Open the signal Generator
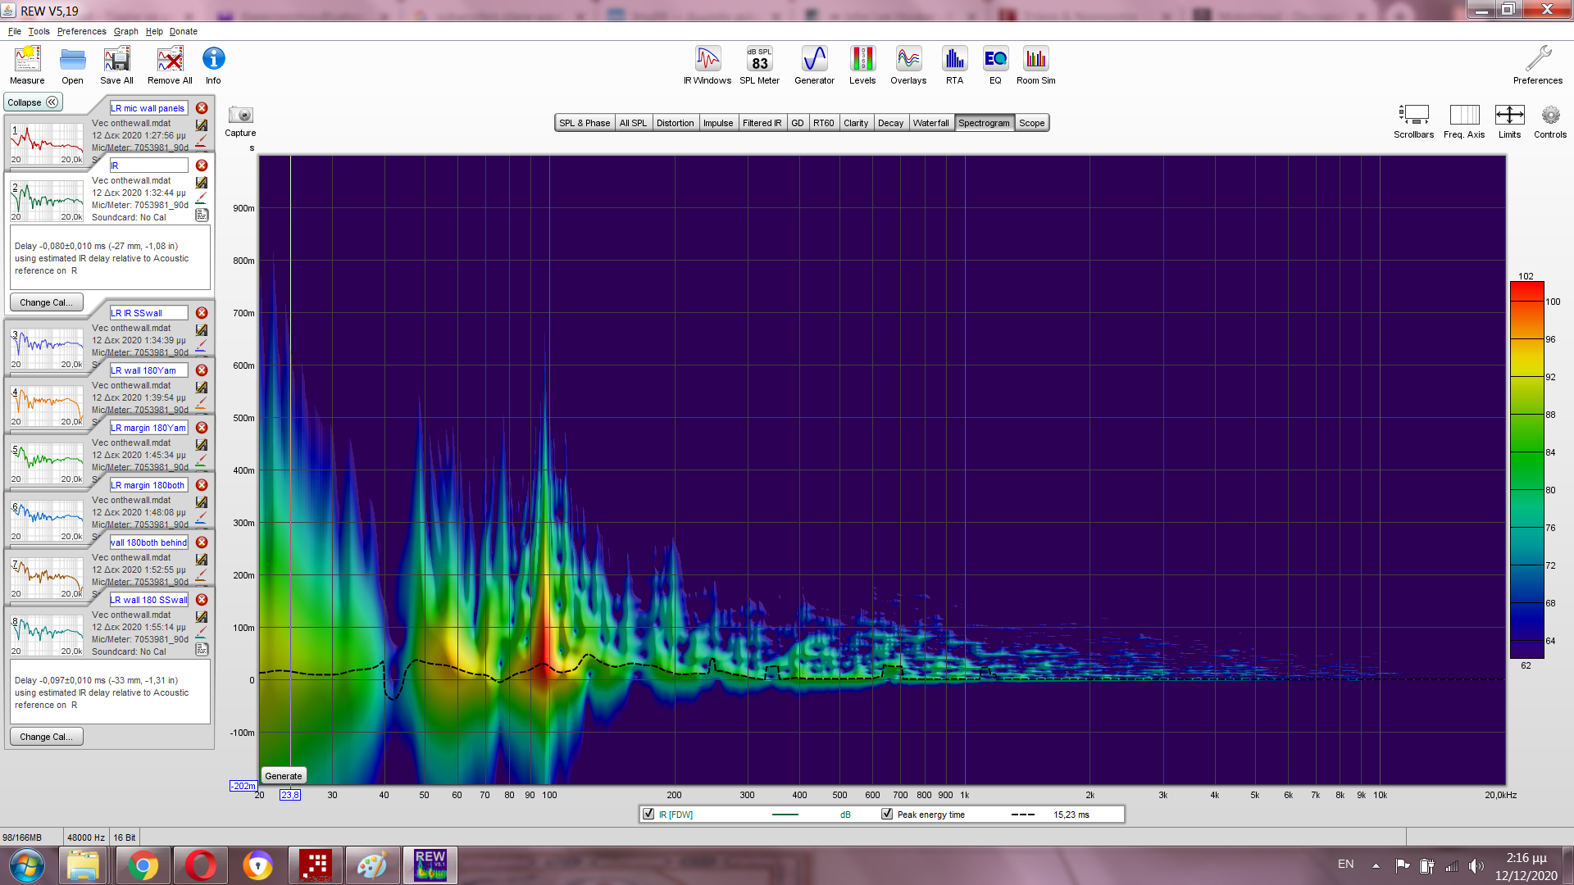Image resolution: width=1574 pixels, height=885 pixels. [x=814, y=65]
